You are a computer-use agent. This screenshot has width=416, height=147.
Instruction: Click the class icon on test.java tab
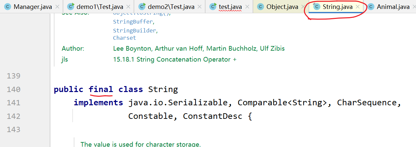[x=213, y=7]
